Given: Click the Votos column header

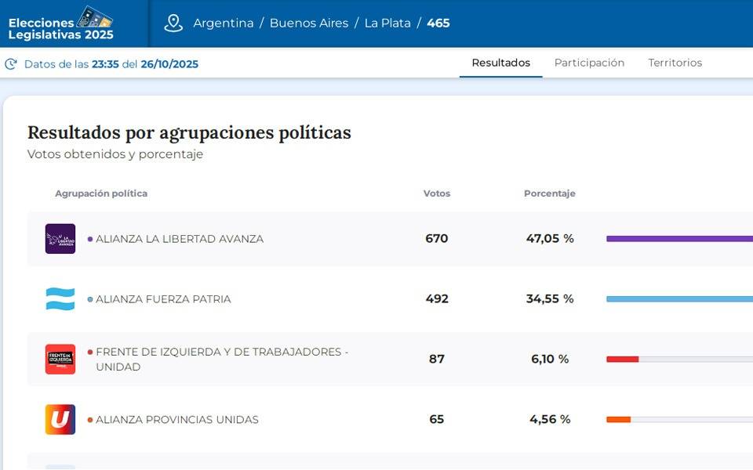Looking at the screenshot, I should click(437, 193).
